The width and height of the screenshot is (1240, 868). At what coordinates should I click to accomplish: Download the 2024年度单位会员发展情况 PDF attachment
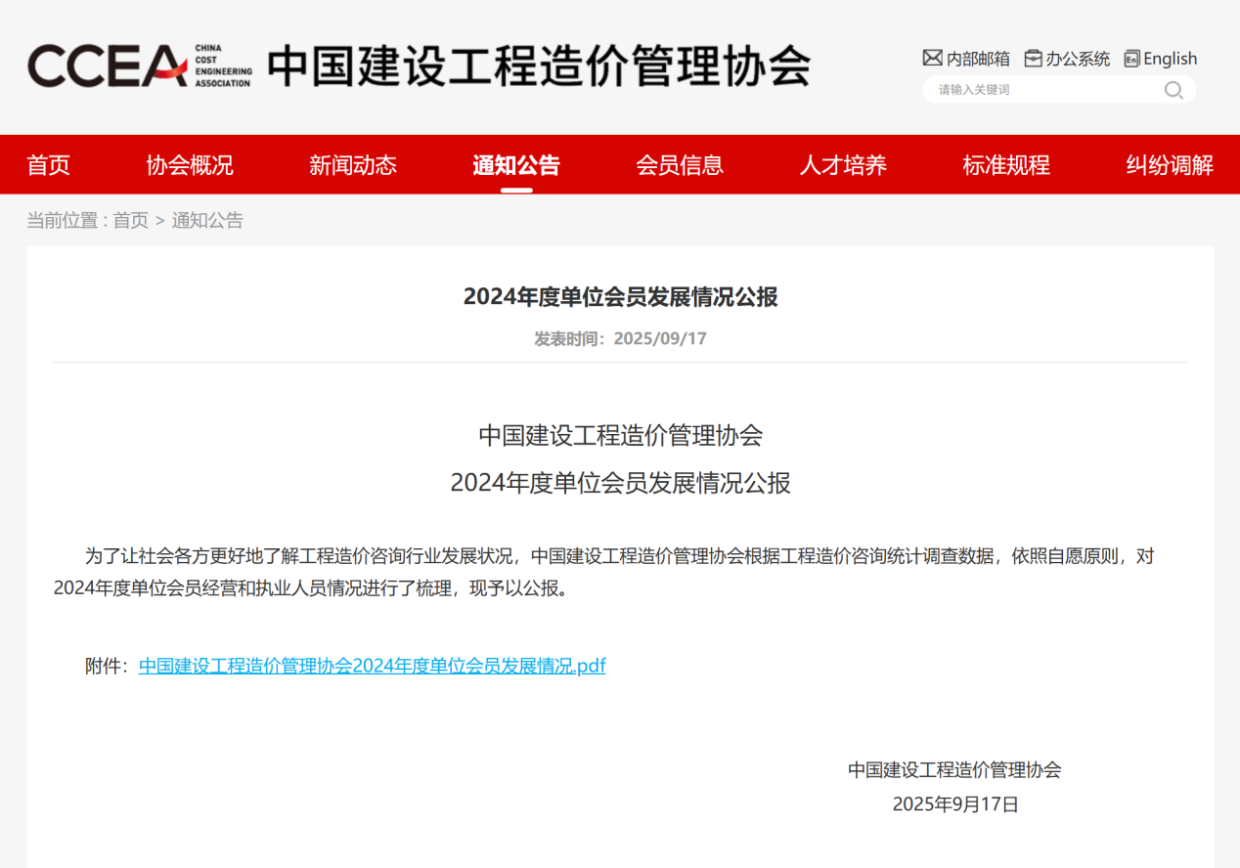[372, 666]
